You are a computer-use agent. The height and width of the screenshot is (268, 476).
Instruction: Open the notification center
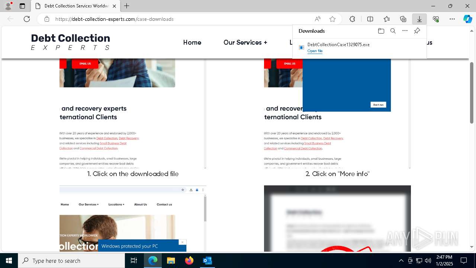pos(464,261)
